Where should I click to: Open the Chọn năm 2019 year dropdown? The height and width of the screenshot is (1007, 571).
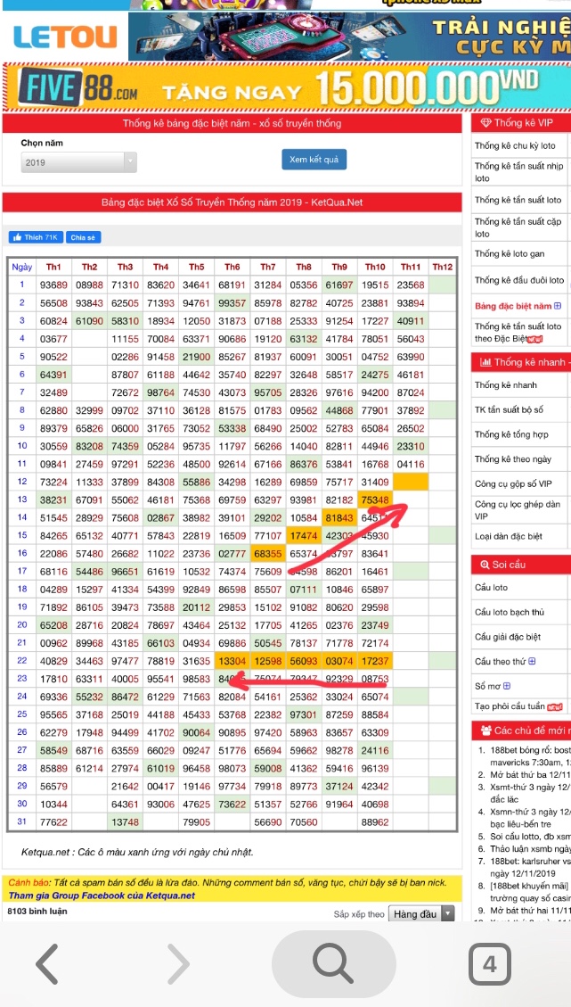tap(79, 162)
